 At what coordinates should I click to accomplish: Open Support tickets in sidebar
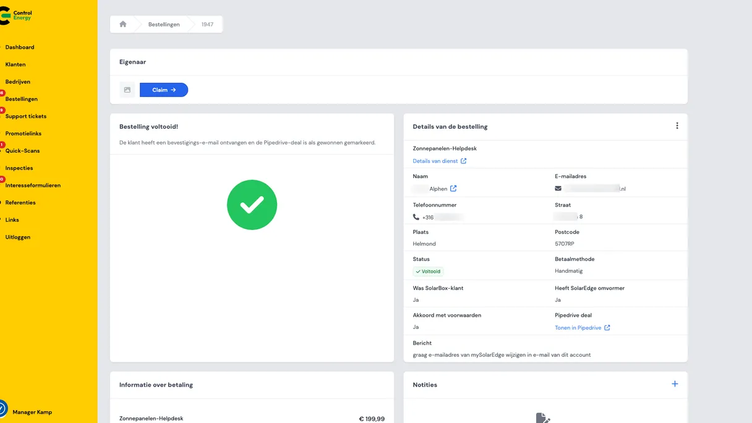(26, 116)
